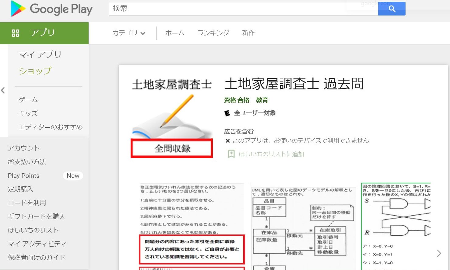Open the カテゴリ dropdown
Viewport: 450px width, 270px height.
[x=128, y=33]
